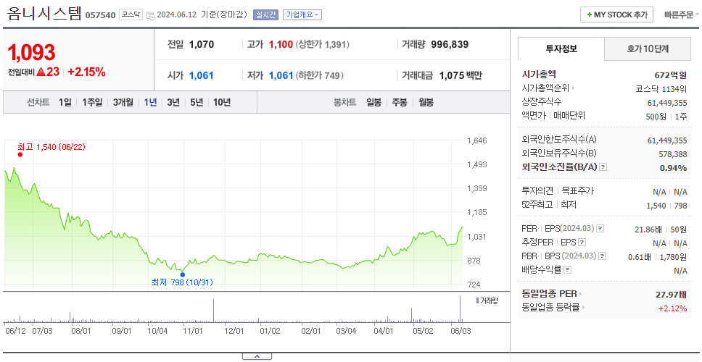Select the 5년 line chart period
Viewport: 702px width, 362px height.
pyautogui.click(x=197, y=102)
